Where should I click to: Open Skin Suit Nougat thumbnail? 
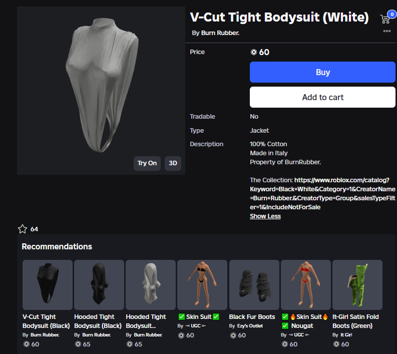(306, 284)
